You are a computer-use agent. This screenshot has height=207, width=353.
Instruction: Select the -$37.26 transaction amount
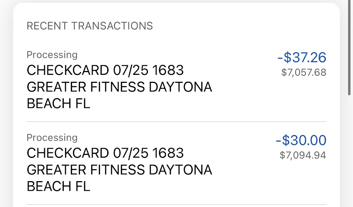tap(302, 58)
